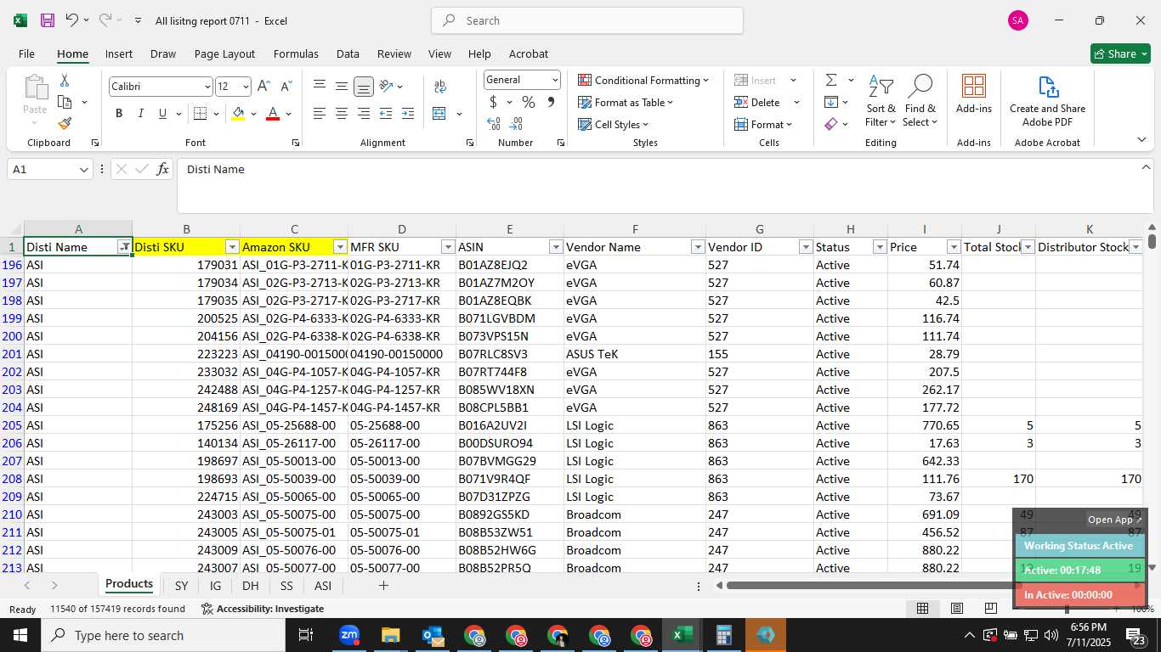Expand the font name Calibri dropdown
Image resolution: width=1161 pixels, height=652 pixels.
207,87
